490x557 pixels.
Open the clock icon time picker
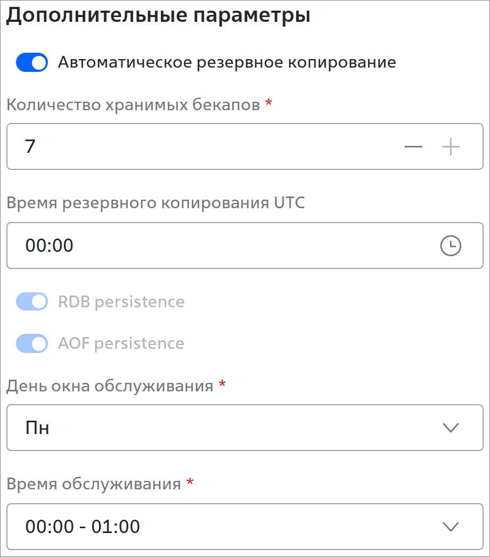(451, 245)
